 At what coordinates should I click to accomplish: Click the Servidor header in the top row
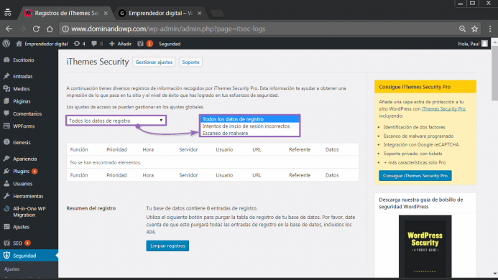pos(188,149)
